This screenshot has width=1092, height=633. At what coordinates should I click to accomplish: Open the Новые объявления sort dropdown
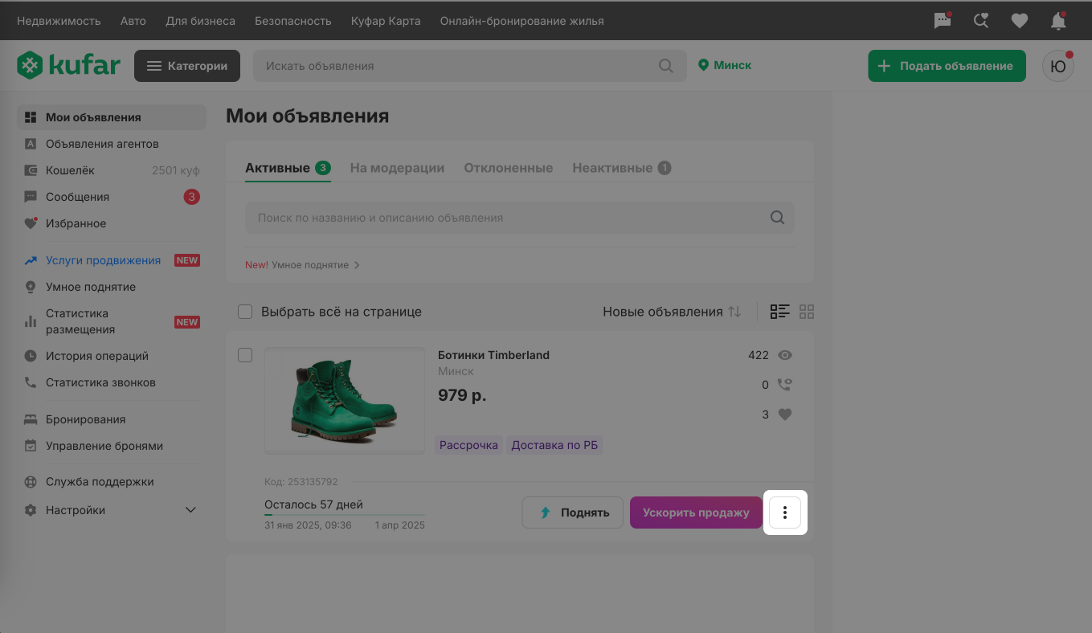672,312
